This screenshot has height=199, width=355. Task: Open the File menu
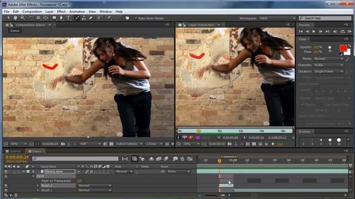click(7, 12)
